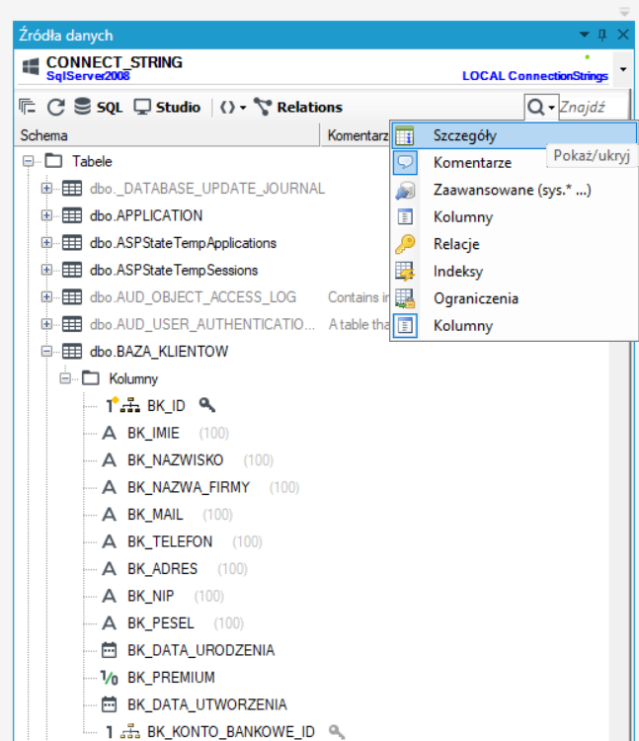Select the BK_NIP column
Viewport: 639px width, 741px height.
click(151, 596)
